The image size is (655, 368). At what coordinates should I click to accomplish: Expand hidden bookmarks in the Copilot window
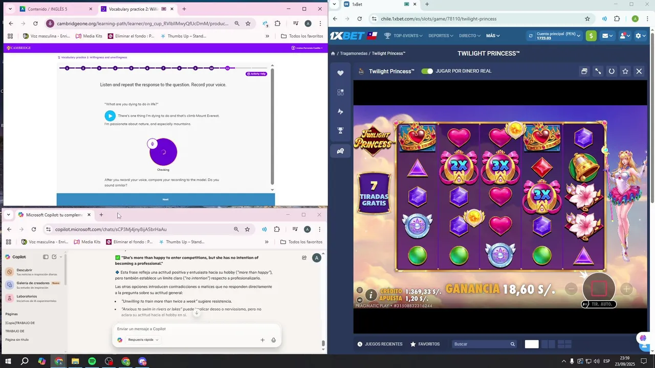coord(266,242)
